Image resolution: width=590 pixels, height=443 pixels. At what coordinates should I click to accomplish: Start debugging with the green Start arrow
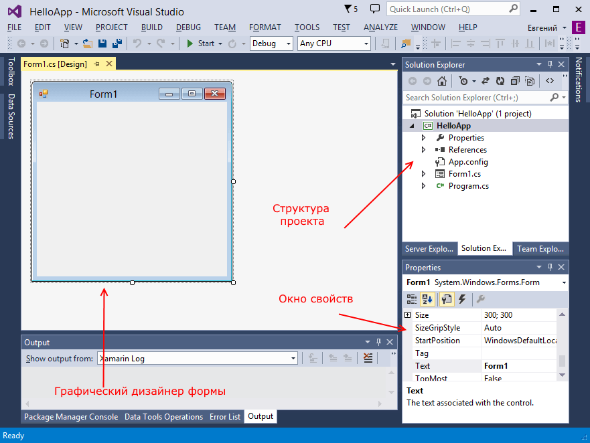pyautogui.click(x=190, y=43)
